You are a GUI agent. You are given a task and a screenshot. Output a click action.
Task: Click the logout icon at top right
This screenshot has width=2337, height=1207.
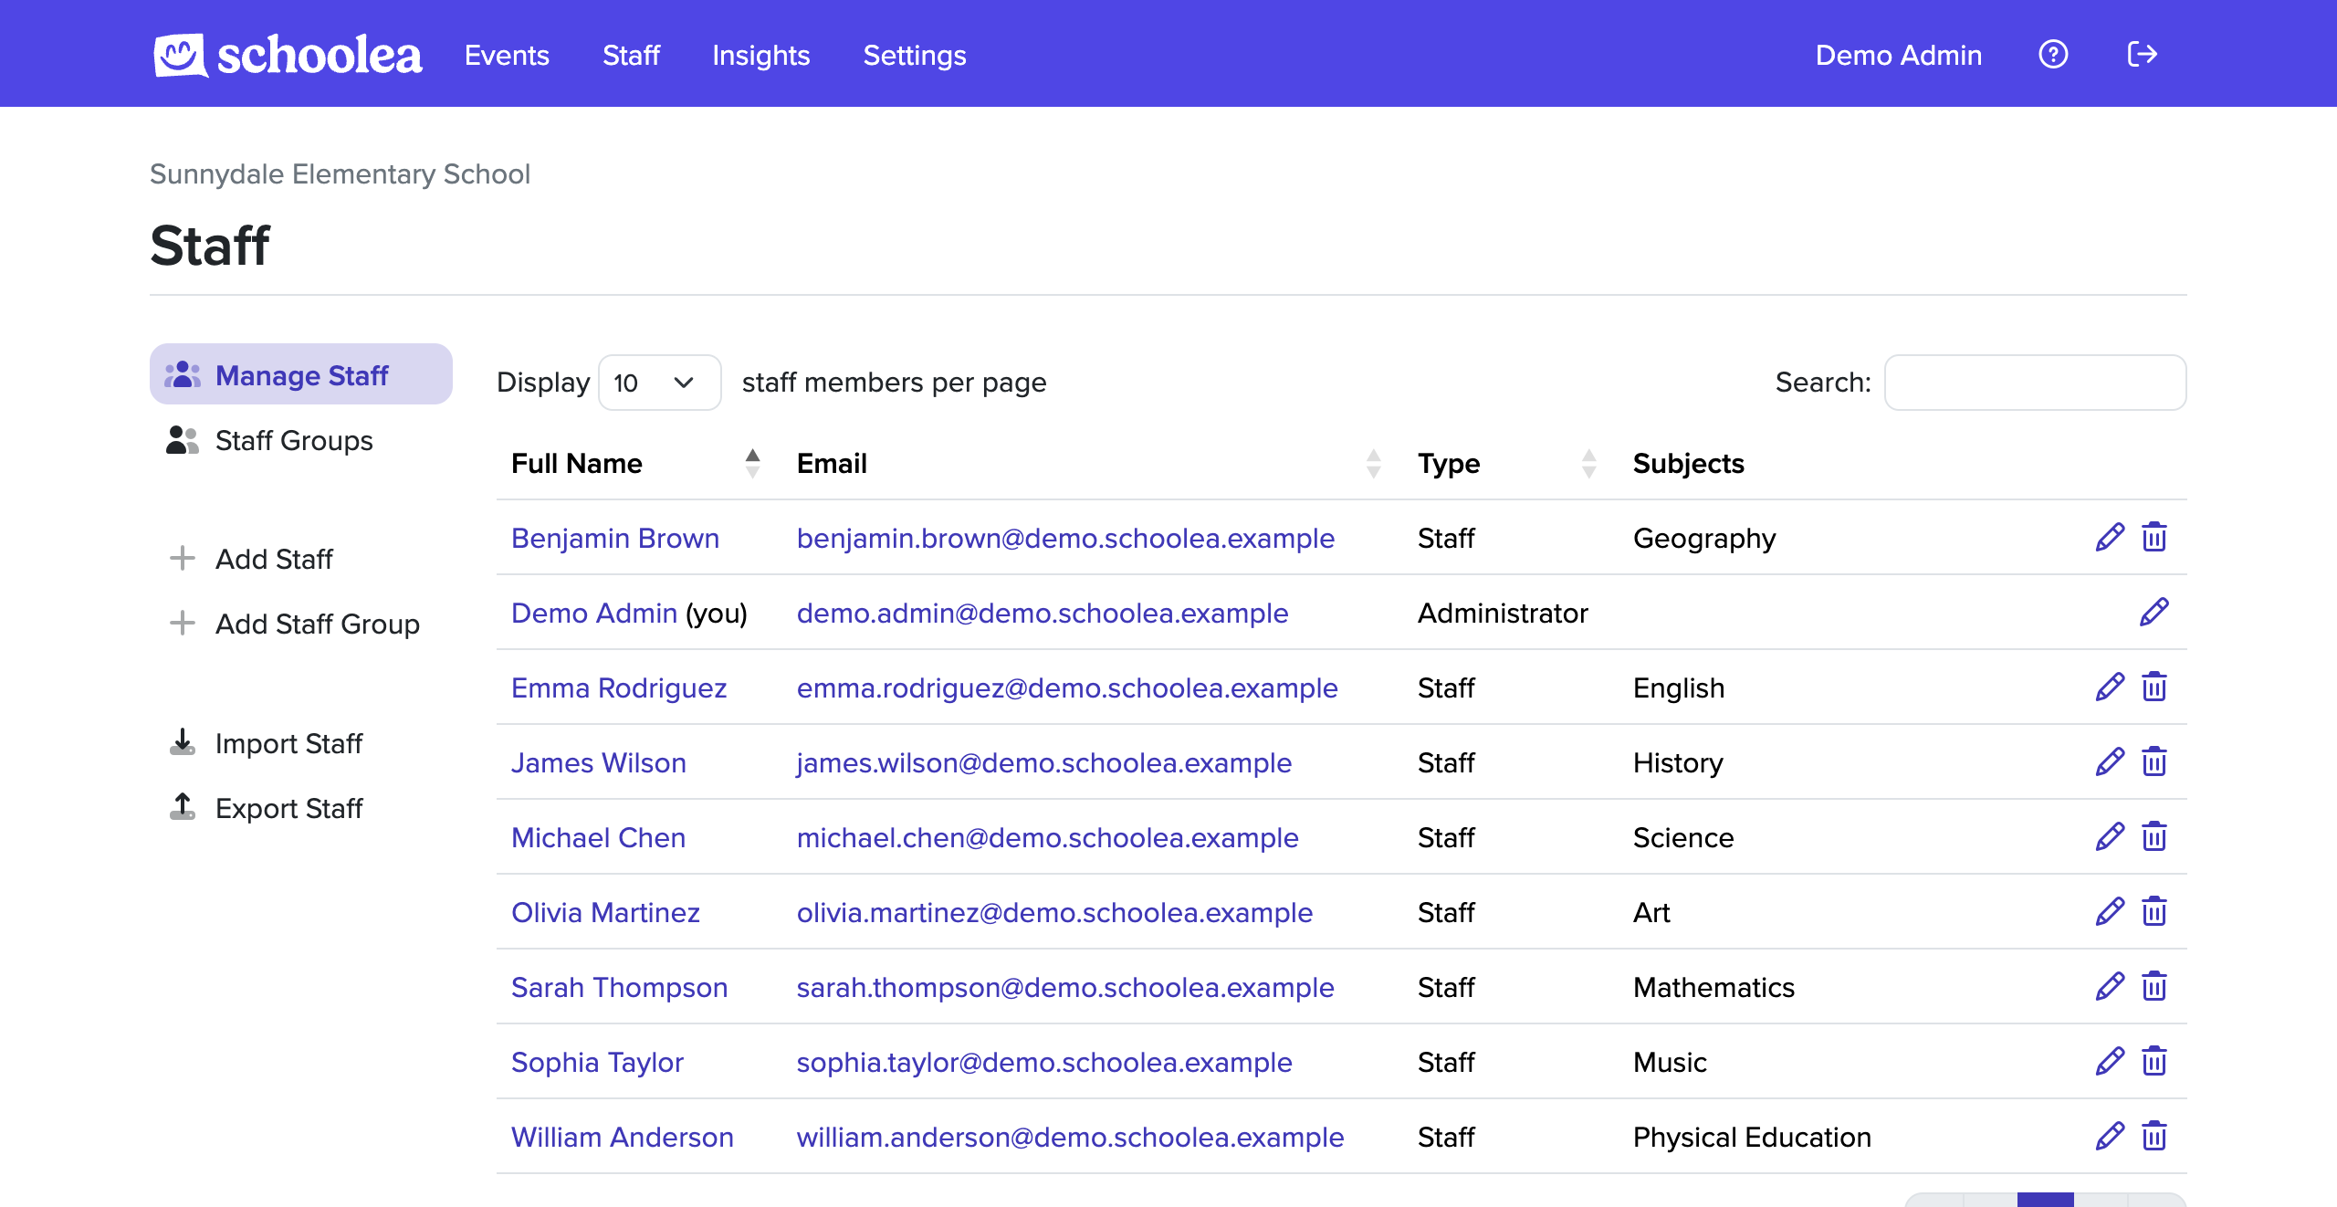coord(2143,54)
